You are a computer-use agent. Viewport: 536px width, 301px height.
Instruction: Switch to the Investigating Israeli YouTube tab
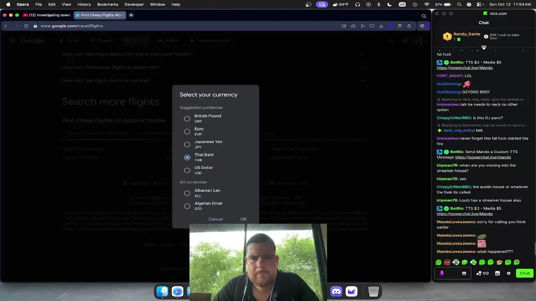(47, 15)
